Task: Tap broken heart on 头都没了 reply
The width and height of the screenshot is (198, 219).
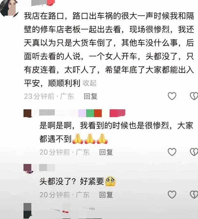Action: click(x=194, y=195)
